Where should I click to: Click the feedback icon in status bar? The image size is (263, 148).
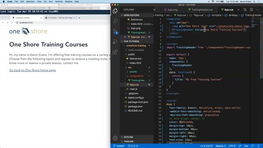pyautogui.click(x=253, y=146)
